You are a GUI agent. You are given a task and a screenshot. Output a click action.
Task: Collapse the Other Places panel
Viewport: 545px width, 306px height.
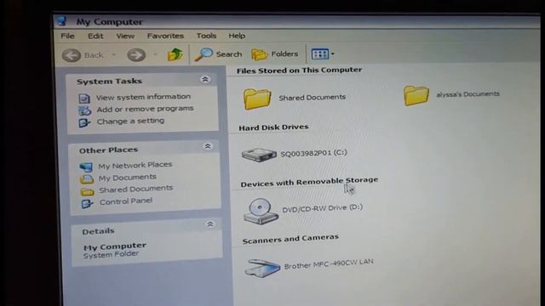(208, 146)
